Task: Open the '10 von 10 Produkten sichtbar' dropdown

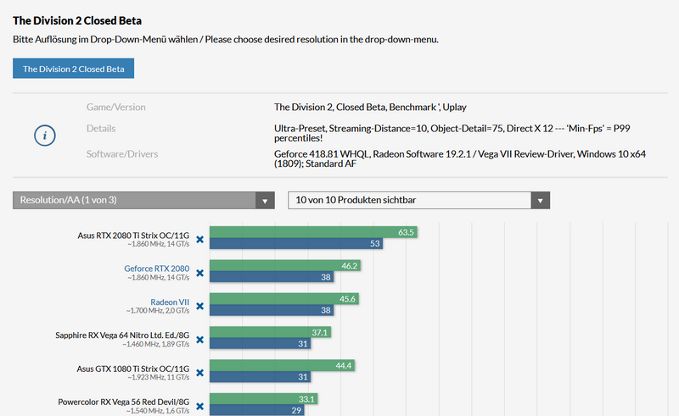Action: coord(418,200)
